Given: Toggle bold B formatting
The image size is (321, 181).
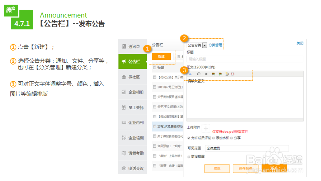Looking at the screenshot, I should pos(206,74).
